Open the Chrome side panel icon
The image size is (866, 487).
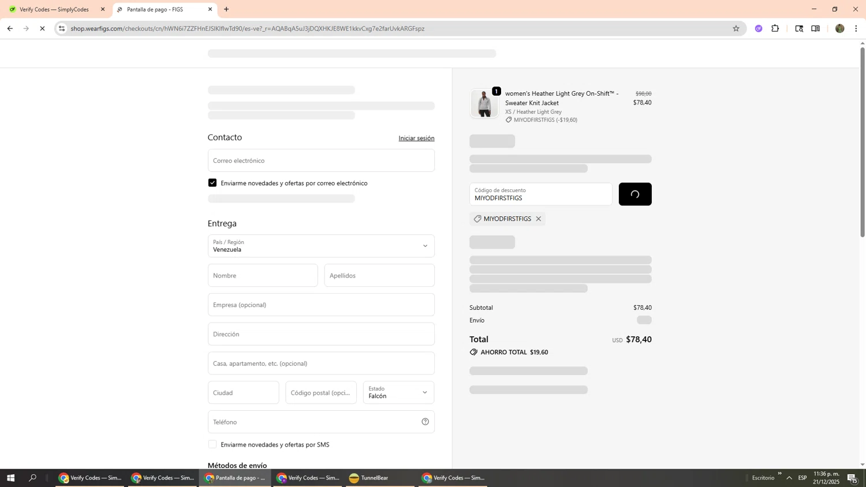pyautogui.click(x=815, y=28)
